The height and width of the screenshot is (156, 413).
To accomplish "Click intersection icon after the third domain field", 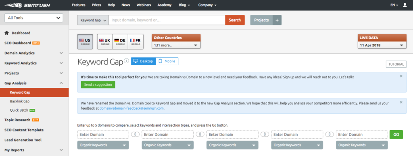I will [265, 134].
